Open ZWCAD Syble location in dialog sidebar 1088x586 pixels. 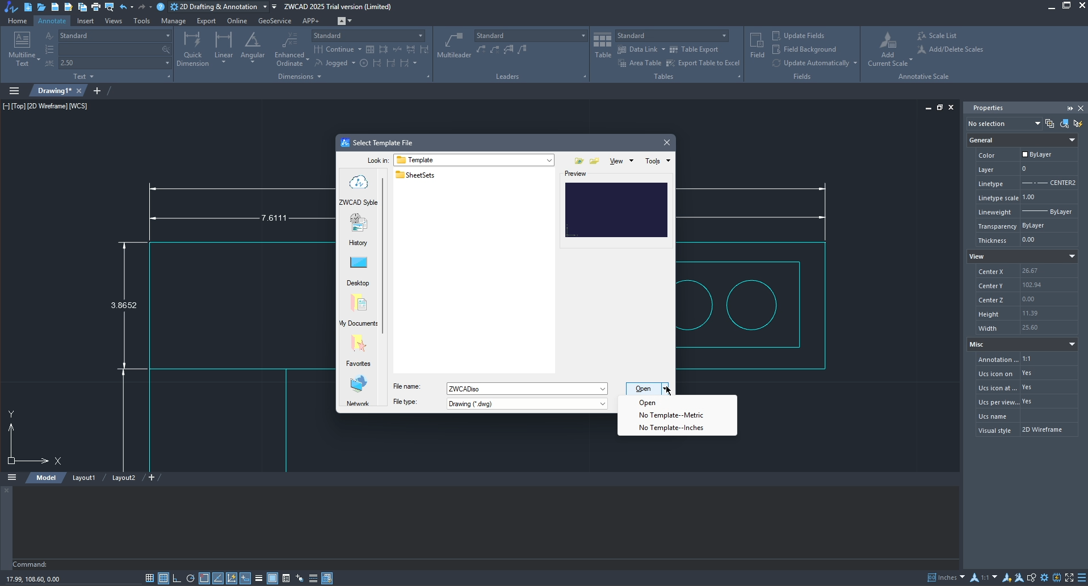click(358, 190)
